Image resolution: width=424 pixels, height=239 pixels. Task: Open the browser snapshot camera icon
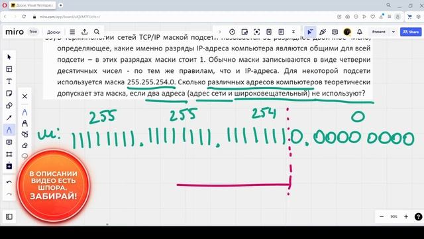347,17
